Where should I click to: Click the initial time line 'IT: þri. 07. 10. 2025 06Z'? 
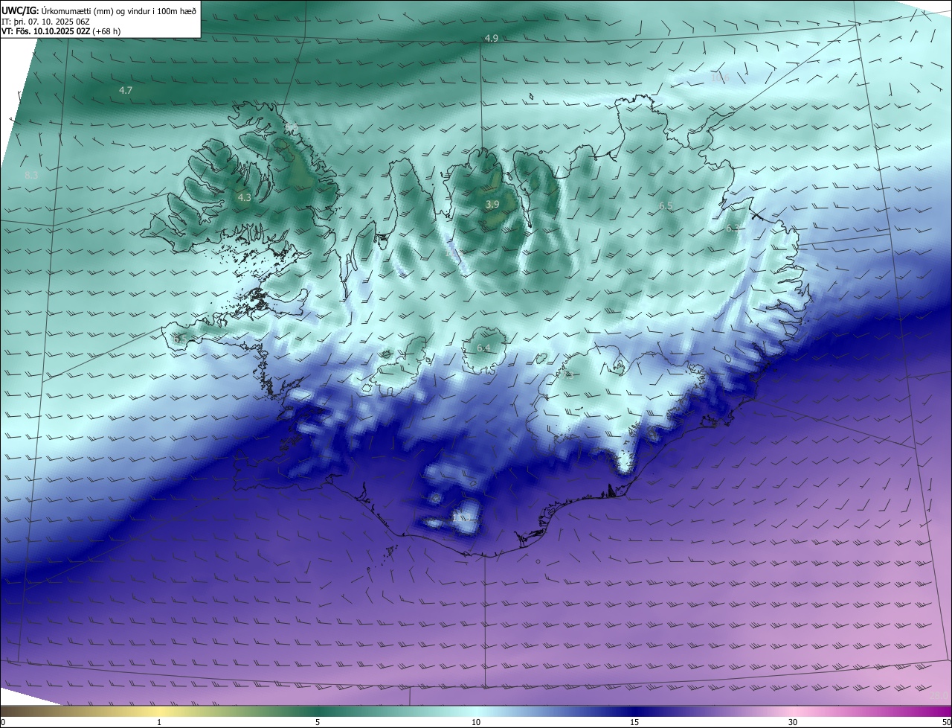click(46, 22)
